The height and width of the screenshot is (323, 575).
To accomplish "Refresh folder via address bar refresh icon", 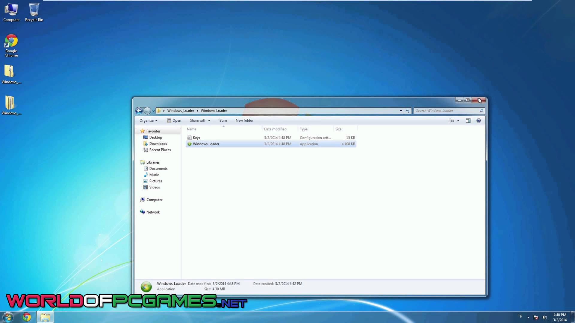I will [x=408, y=111].
